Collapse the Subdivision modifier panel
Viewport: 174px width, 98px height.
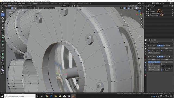click(148, 57)
